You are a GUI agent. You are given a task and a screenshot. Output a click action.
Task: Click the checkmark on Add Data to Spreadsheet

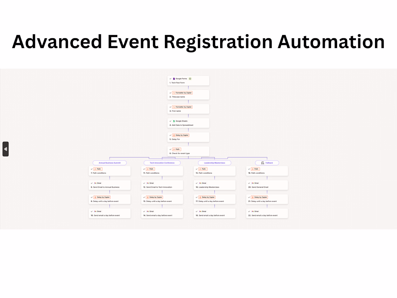click(170, 121)
